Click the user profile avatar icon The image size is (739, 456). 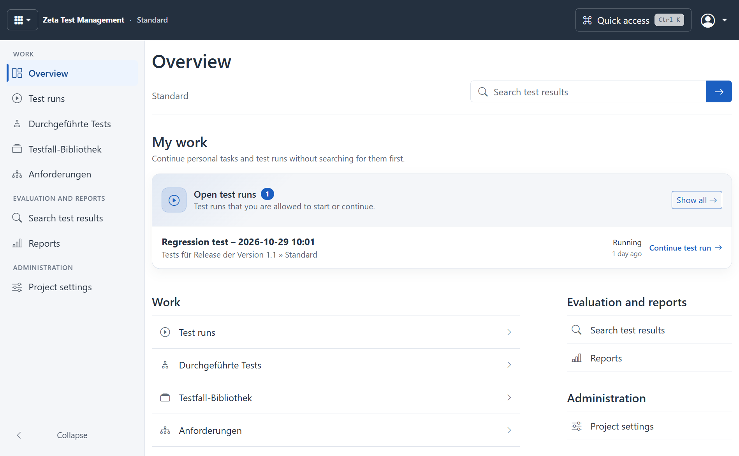(x=707, y=20)
